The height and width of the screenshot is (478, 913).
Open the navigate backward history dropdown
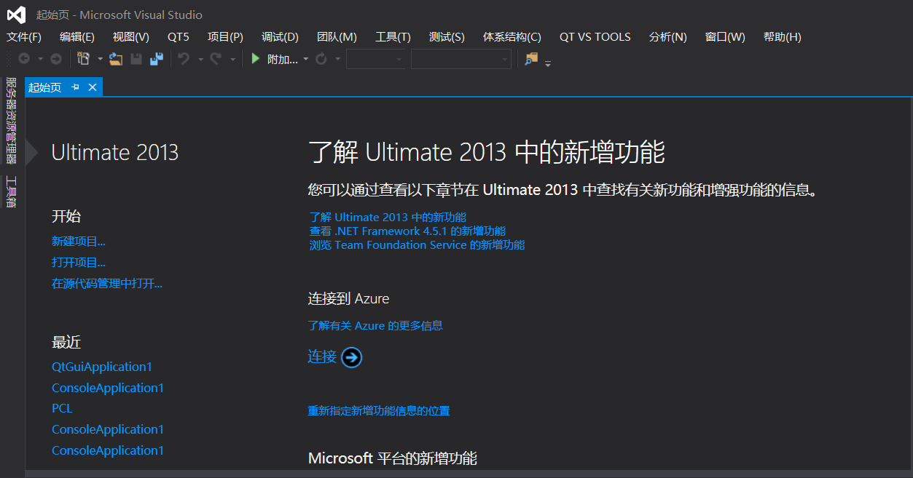[x=40, y=59]
